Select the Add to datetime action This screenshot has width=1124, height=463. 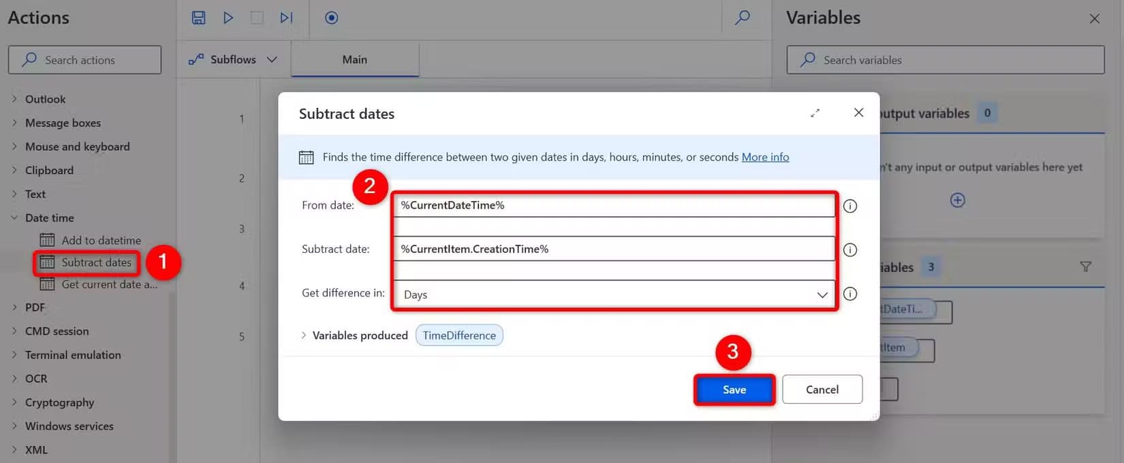pyautogui.click(x=101, y=240)
